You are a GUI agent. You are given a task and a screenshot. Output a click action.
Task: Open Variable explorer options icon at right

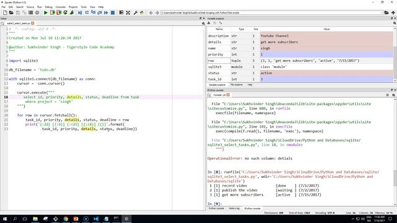(395, 23)
